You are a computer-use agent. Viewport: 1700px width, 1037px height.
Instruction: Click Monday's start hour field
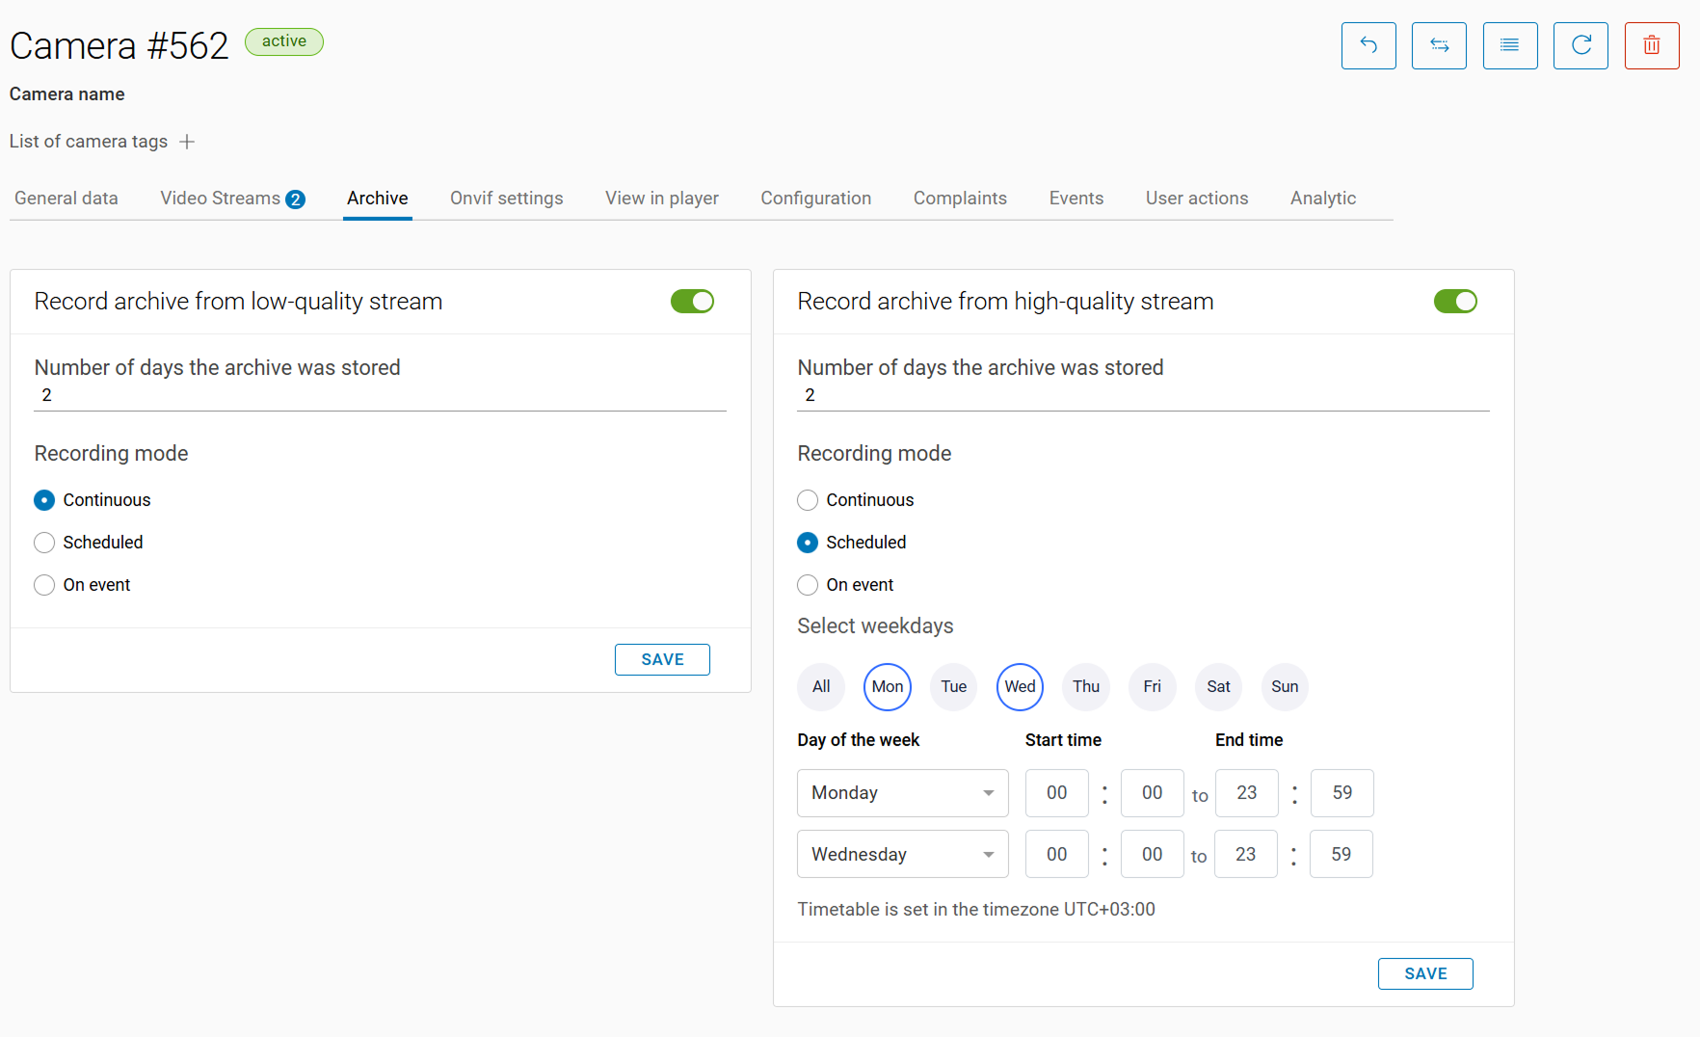click(x=1056, y=793)
